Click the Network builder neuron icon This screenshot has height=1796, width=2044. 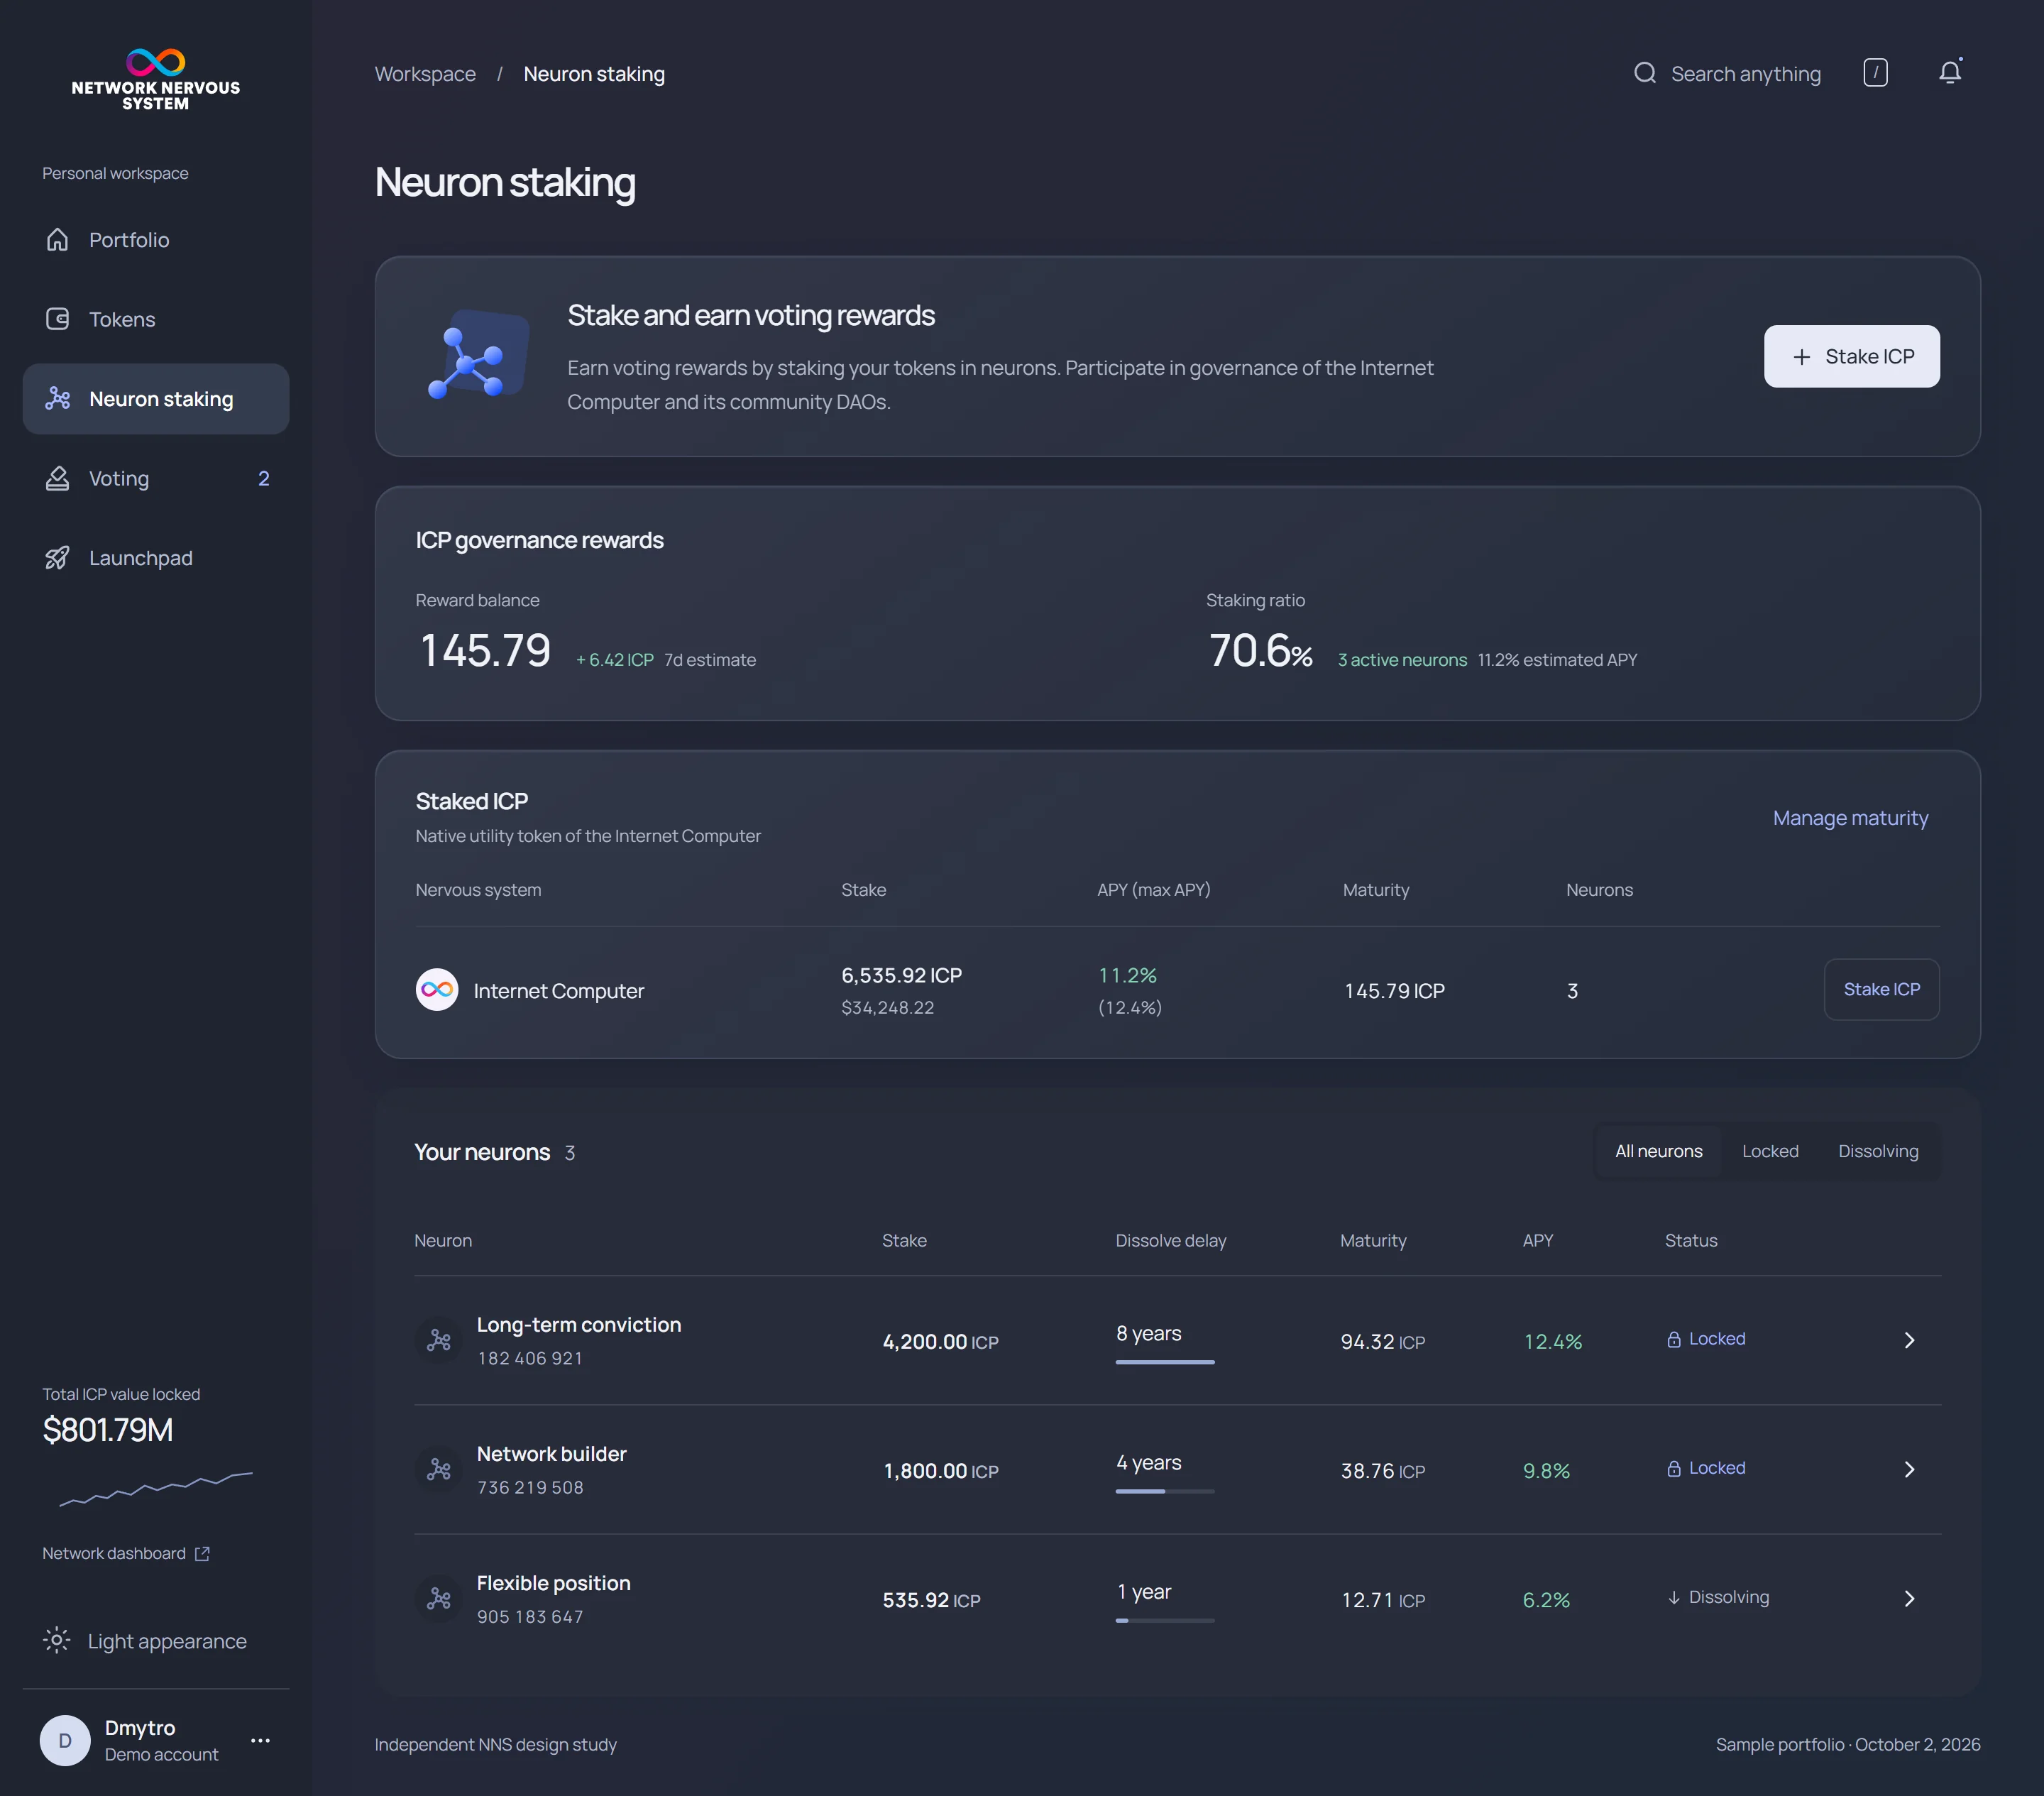click(439, 1469)
